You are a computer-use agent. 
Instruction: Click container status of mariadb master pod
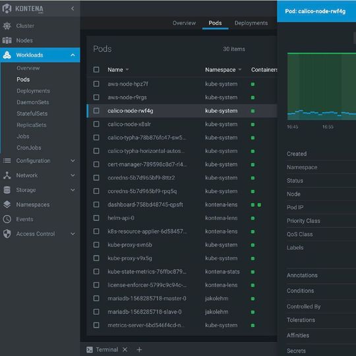point(252,299)
